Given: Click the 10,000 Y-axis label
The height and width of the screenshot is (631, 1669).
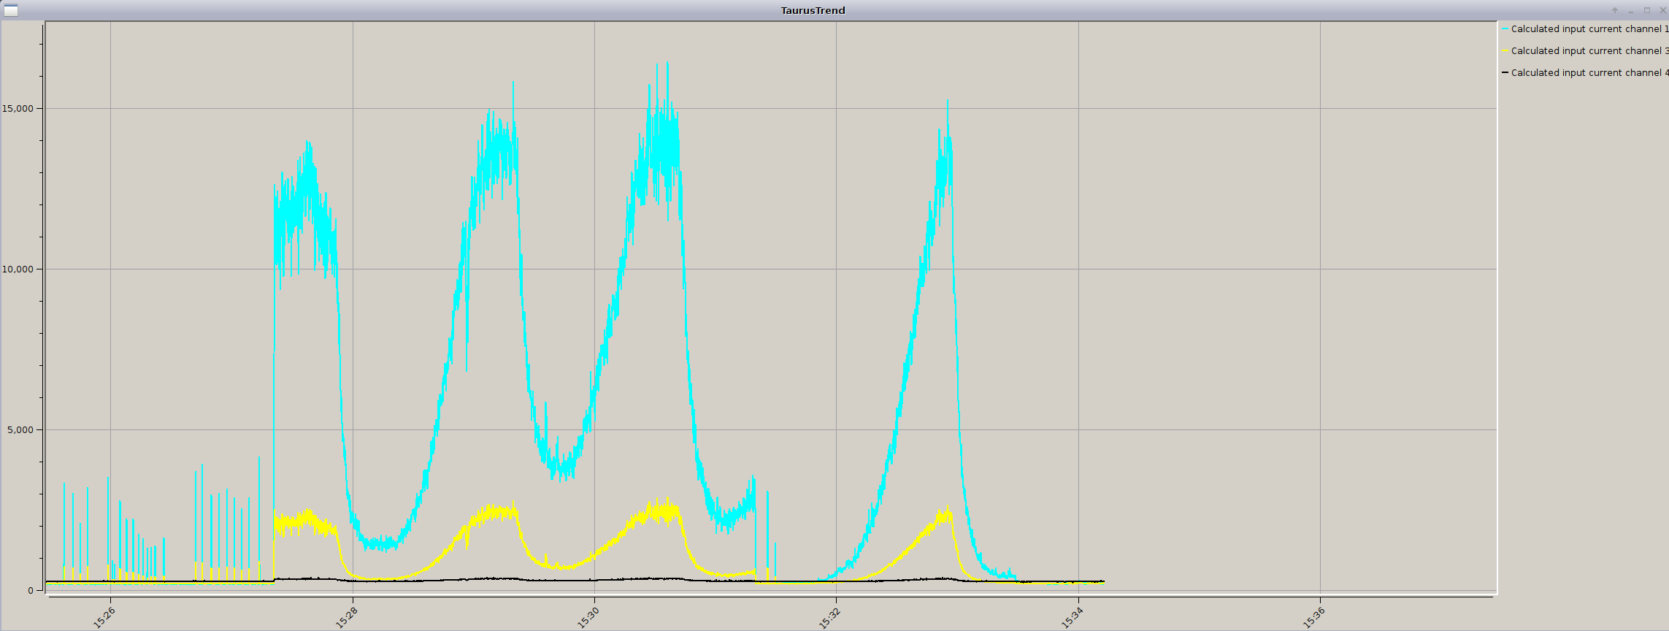Looking at the screenshot, I should coord(18,269).
